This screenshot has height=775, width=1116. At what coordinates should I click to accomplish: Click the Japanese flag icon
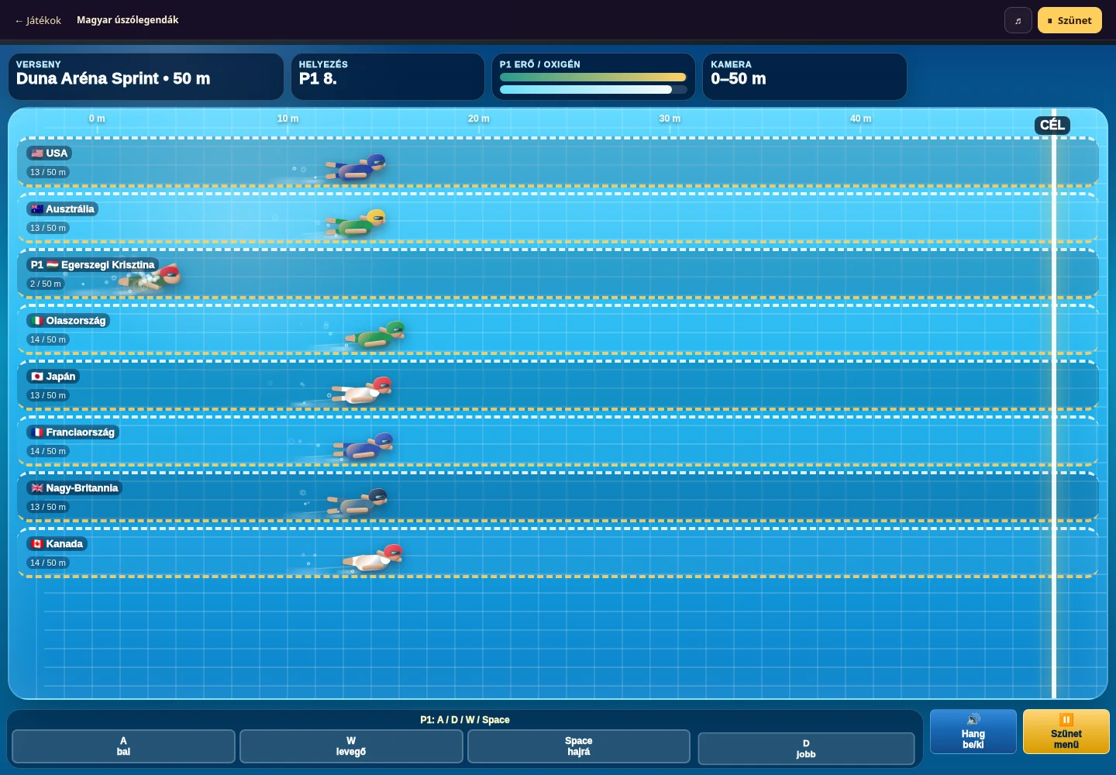tap(37, 377)
